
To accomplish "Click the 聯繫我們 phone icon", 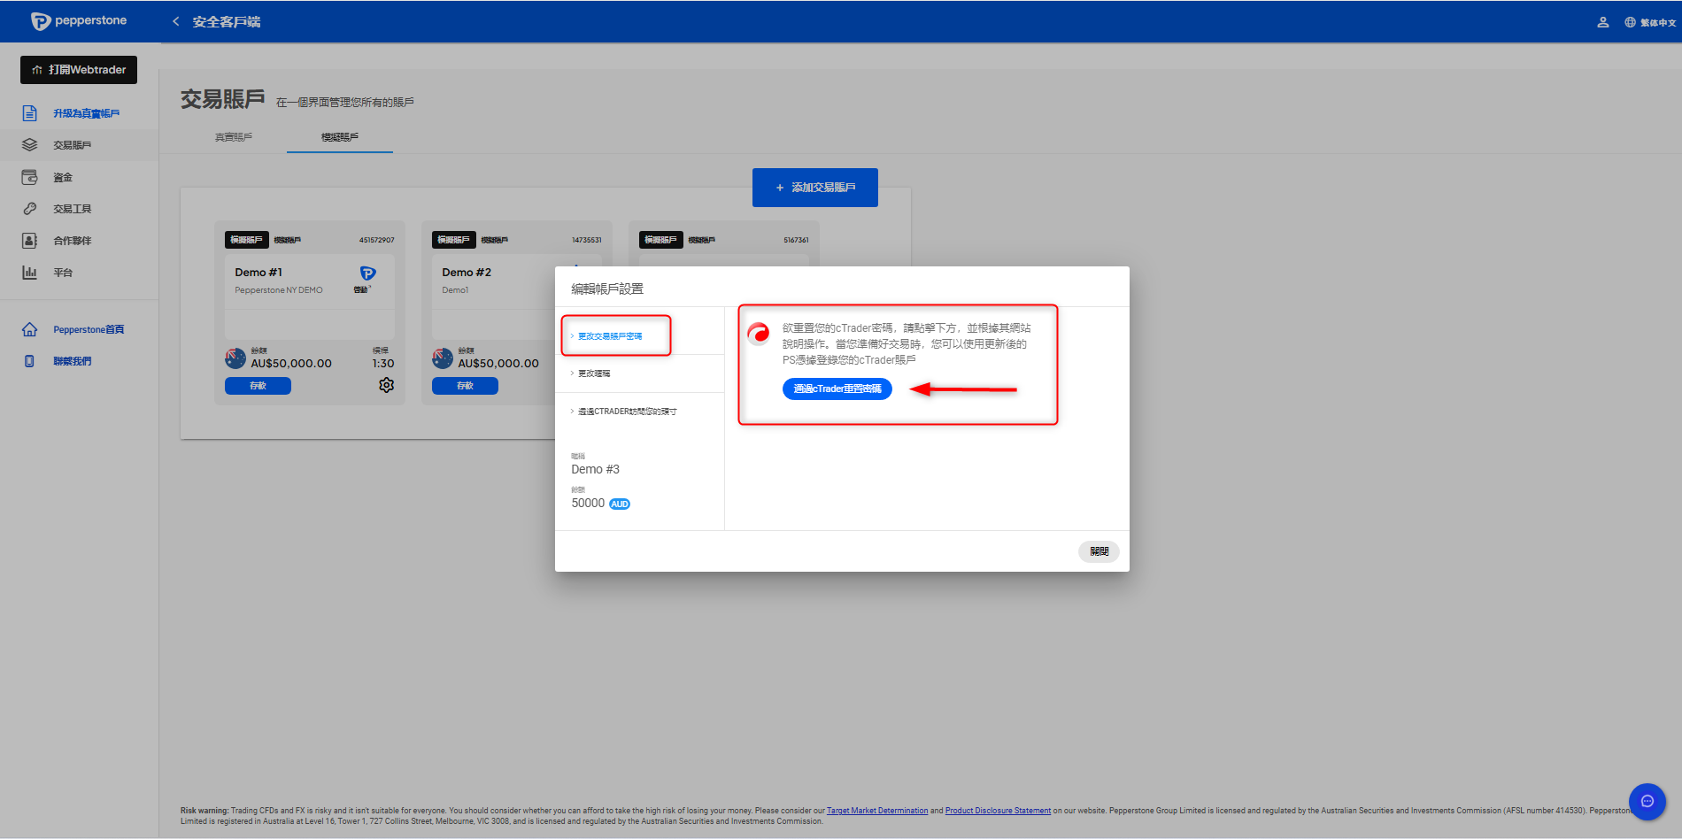I will [x=30, y=361].
